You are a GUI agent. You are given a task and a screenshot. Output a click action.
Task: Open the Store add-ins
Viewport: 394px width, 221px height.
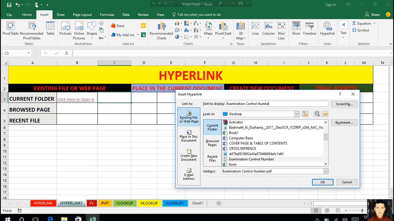coord(118,26)
